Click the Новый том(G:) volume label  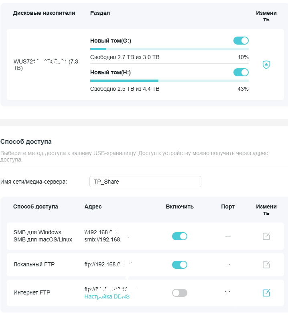[111, 41]
